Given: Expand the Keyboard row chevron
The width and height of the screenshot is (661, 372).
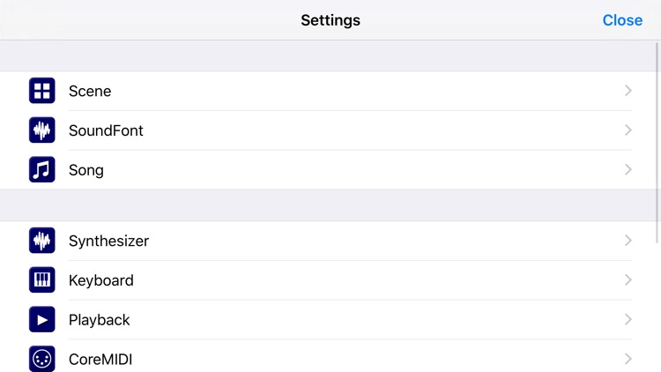Looking at the screenshot, I should tap(628, 279).
